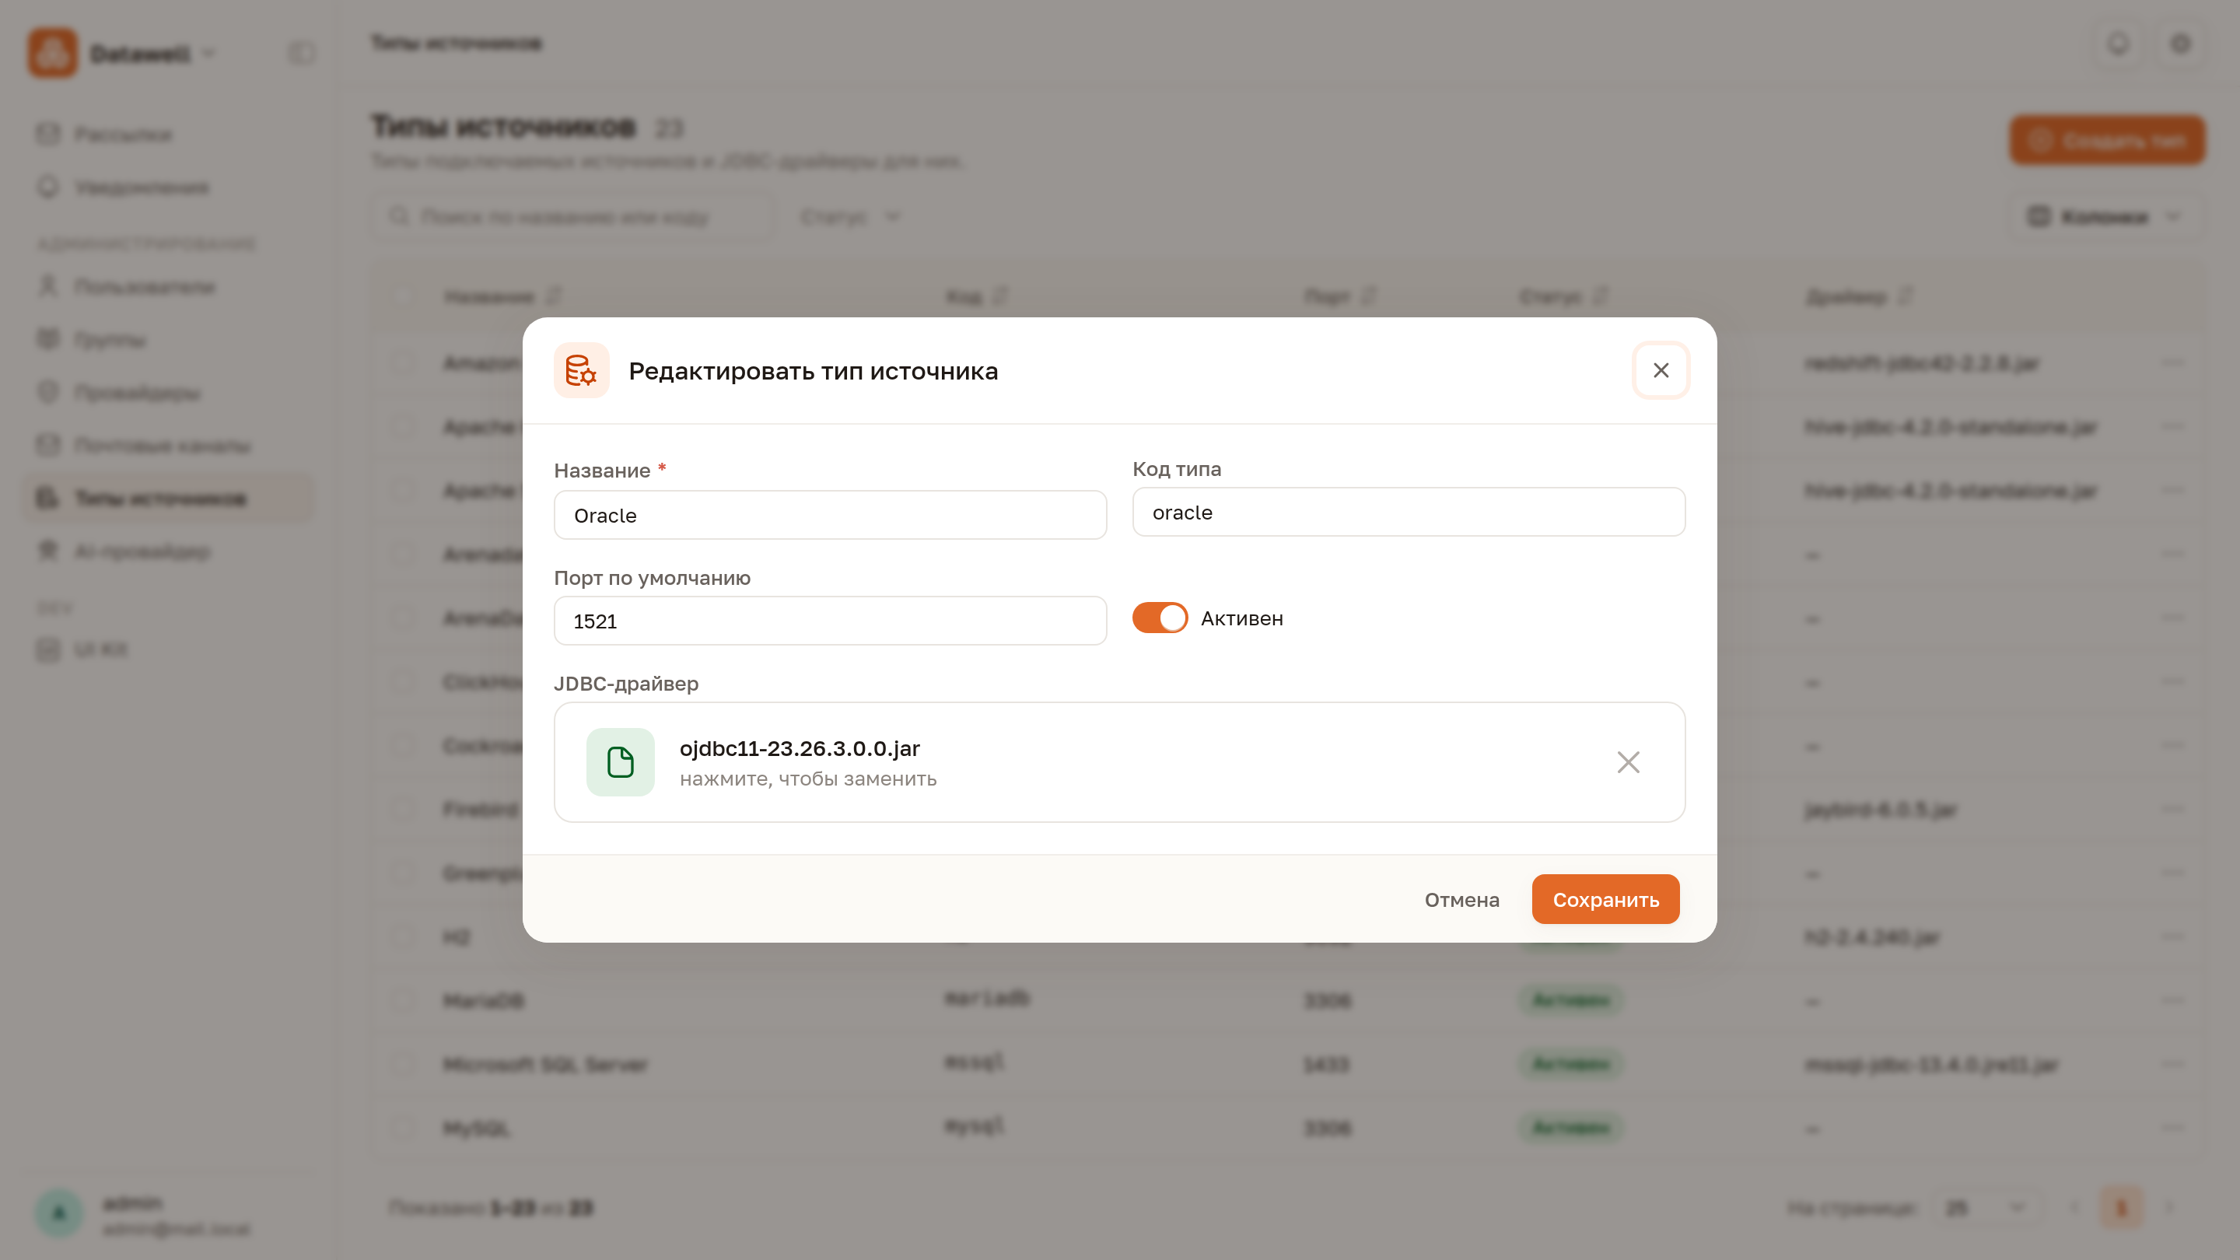The height and width of the screenshot is (1260, 2240).
Task: Close the edit source type dialog
Action: pos(1661,370)
